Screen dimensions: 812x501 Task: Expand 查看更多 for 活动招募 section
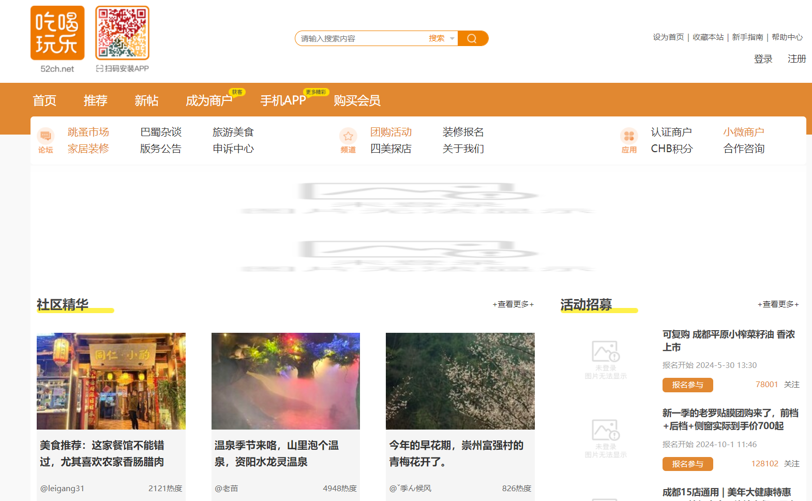778,304
